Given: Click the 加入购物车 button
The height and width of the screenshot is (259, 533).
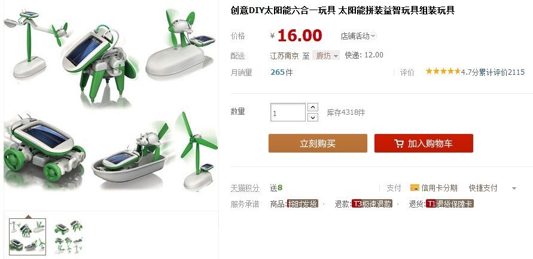Looking at the screenshot, I should point(424,143).
